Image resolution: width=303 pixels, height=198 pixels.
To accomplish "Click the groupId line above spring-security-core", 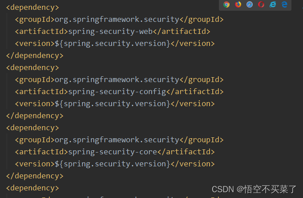I will [x=117, y=140].
